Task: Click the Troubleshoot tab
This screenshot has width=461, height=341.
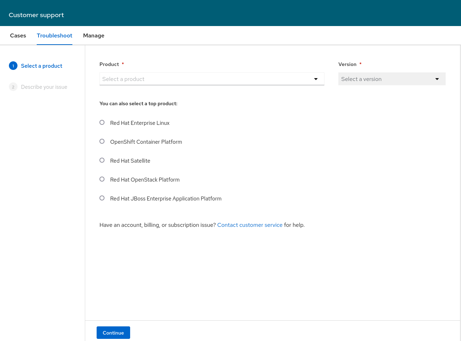Action: [x=55, y=36]
